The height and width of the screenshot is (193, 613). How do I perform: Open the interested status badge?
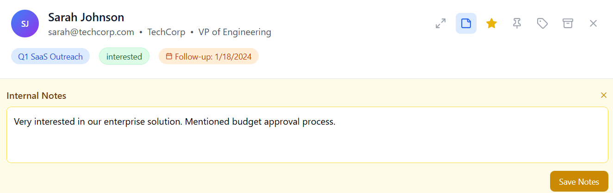tap(124, 56)
